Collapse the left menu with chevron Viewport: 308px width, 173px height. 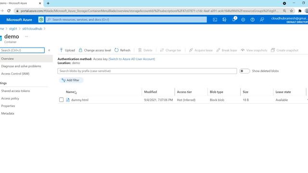click(49, 50)
